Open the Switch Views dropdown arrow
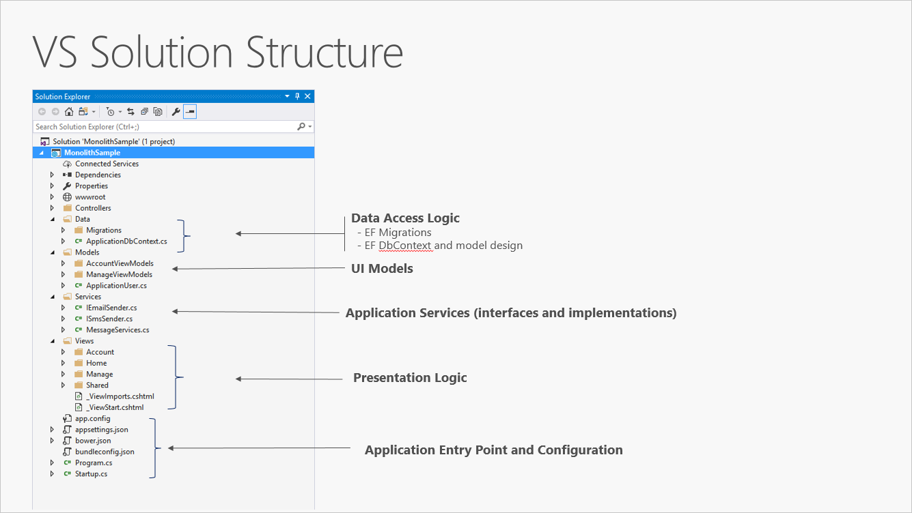Viewport: 912px width, 513px height. (x=94, y=111)
